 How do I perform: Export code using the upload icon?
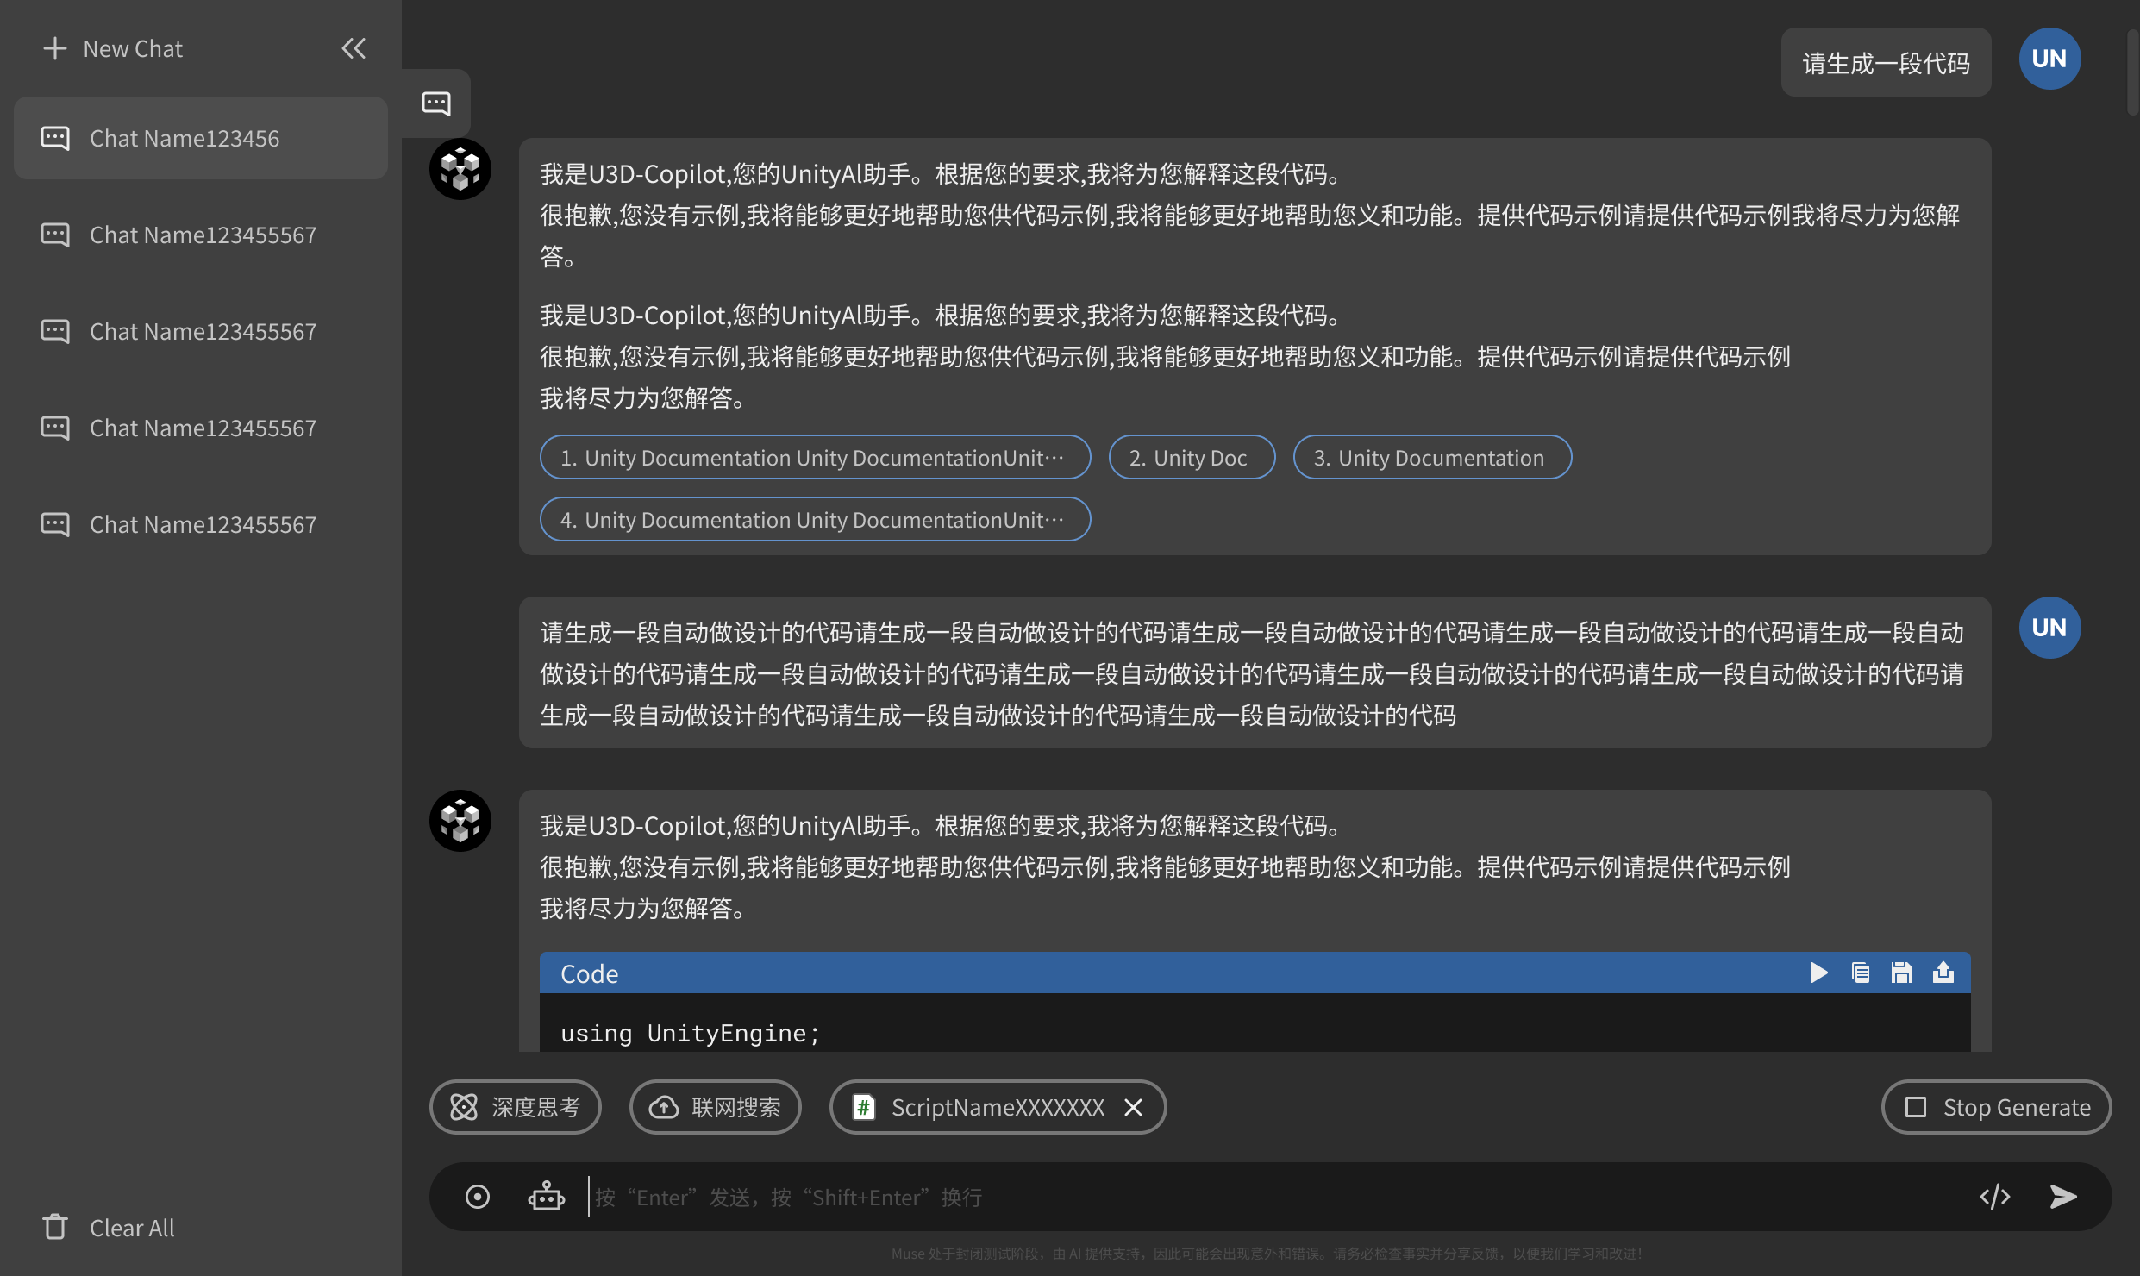pyautogui.click(x=1943, y=973)
